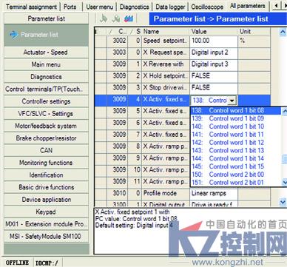
Task: Open Controller settings category
Action: [x=46, y=101]
